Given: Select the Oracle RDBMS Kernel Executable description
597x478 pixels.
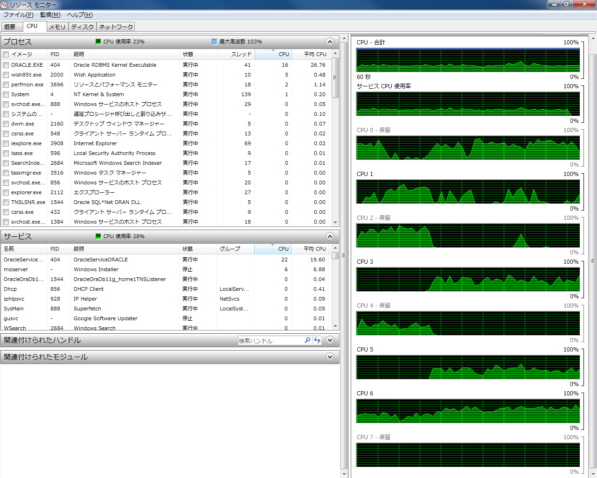Looking at the screenshot, I should pyautogui.click(x=115, y=65).
